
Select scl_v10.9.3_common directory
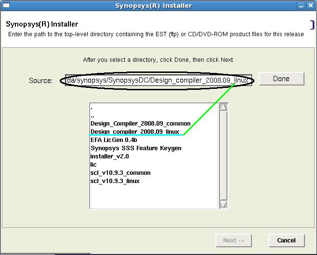coord(120,173)
